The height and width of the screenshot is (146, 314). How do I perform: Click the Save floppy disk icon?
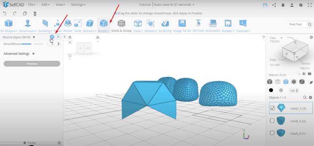[x=265, y=5]
